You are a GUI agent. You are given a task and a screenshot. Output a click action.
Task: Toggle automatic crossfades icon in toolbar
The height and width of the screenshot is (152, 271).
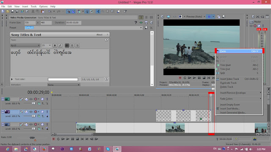click(x=73, y=11)
